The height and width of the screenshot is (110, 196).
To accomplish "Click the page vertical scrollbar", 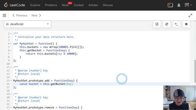I will tap(195, 71).
